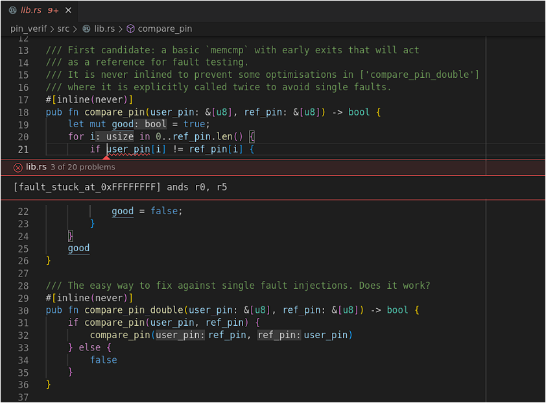Click the red peek arrow marker under line 21

click(107, 156)
